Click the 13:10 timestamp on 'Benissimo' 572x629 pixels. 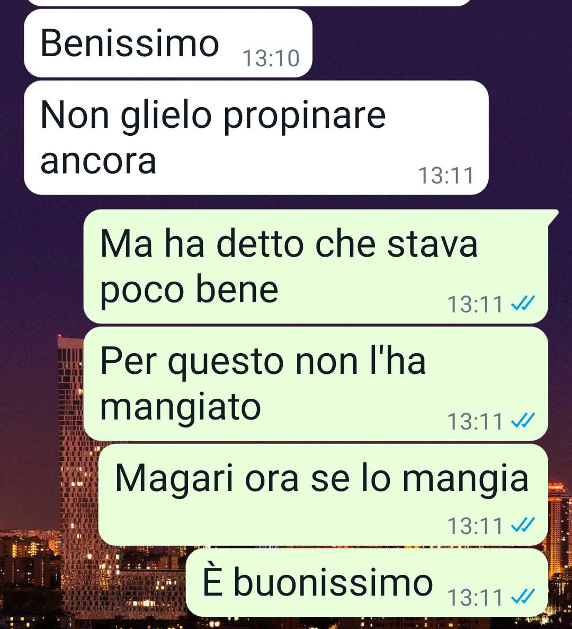click(271, 58)
